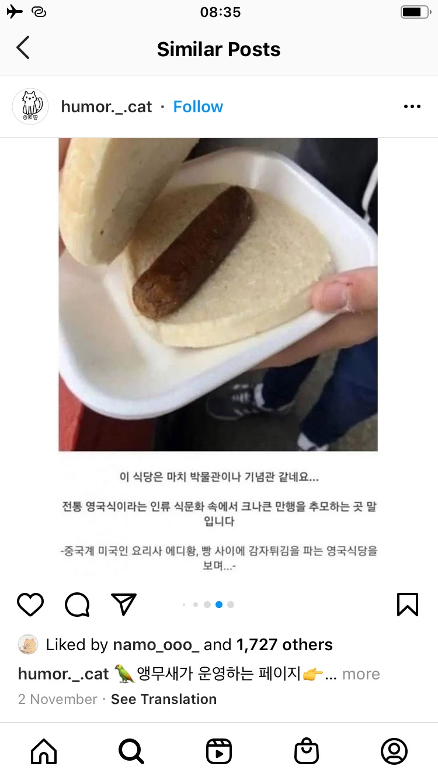Open the Profile tab icon
This screenshot has height=780, width=438.
click(394, 751)
